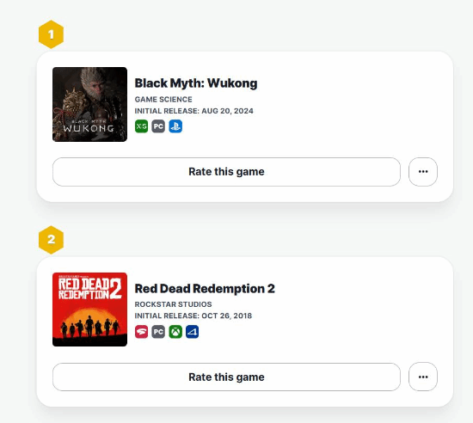473x423 pixels.
Task: Open the Red Dead Redemption 2 title link
Action: (x=205, y=289)
